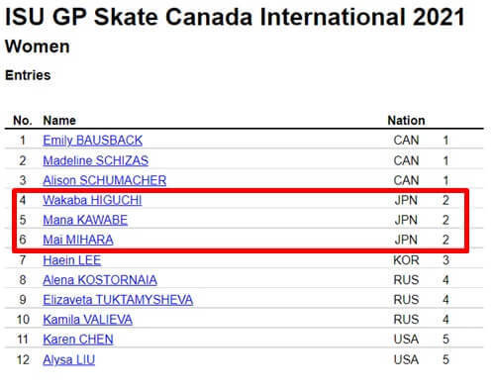Open Mai MIHARA profile link
Screen dimensions: 495x392
[78, 240]
